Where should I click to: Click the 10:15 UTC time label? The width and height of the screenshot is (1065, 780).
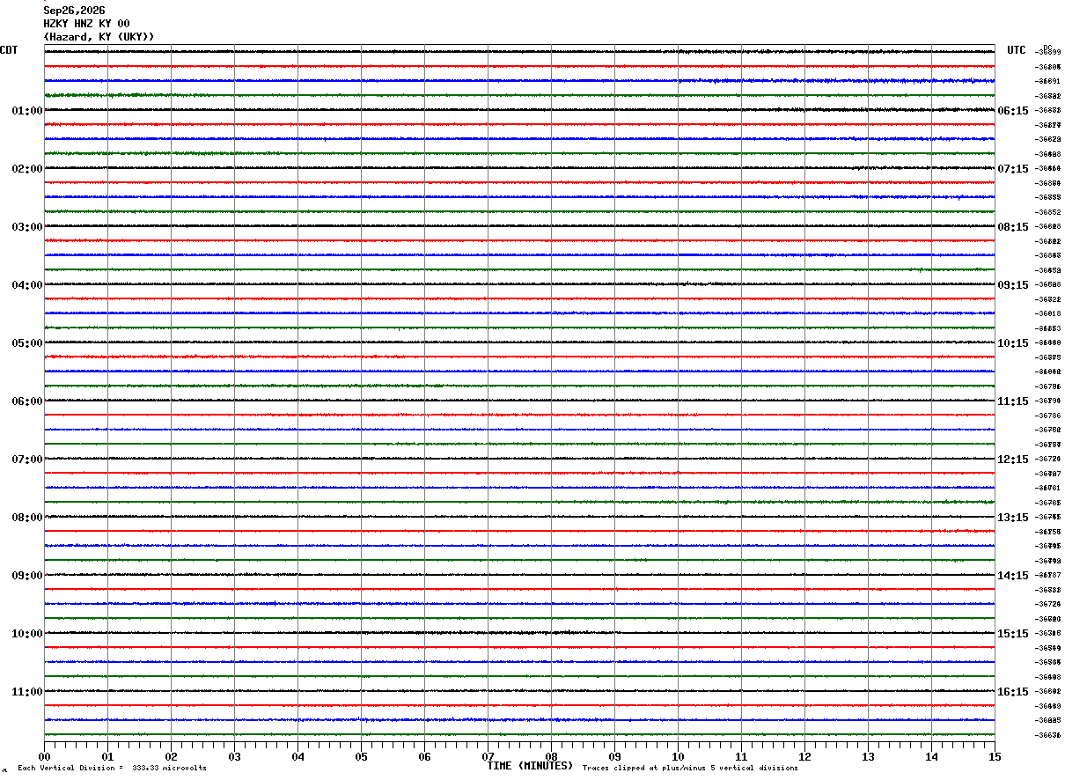click(1013, 343)
